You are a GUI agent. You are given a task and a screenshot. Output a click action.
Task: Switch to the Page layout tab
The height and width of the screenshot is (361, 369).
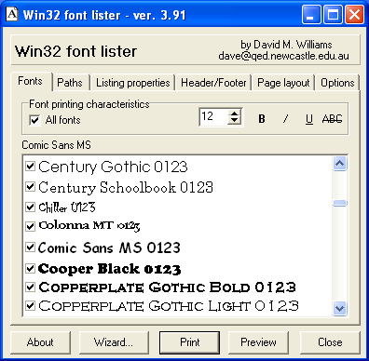click(x=283, y=83)
